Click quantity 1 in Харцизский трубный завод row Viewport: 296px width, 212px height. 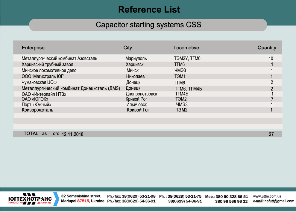coord(272,65)
